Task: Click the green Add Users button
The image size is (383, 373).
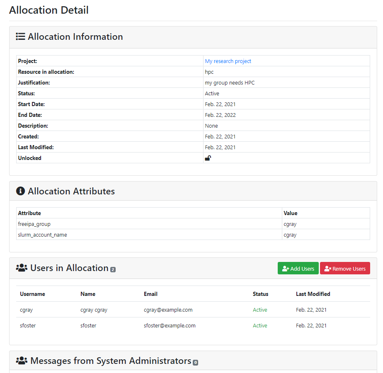Action: point(298,268)
